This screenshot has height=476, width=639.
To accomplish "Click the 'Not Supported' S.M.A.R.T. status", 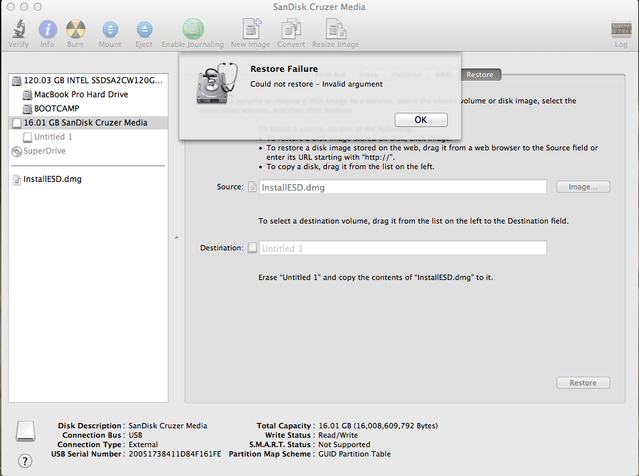I will point(344,444).
